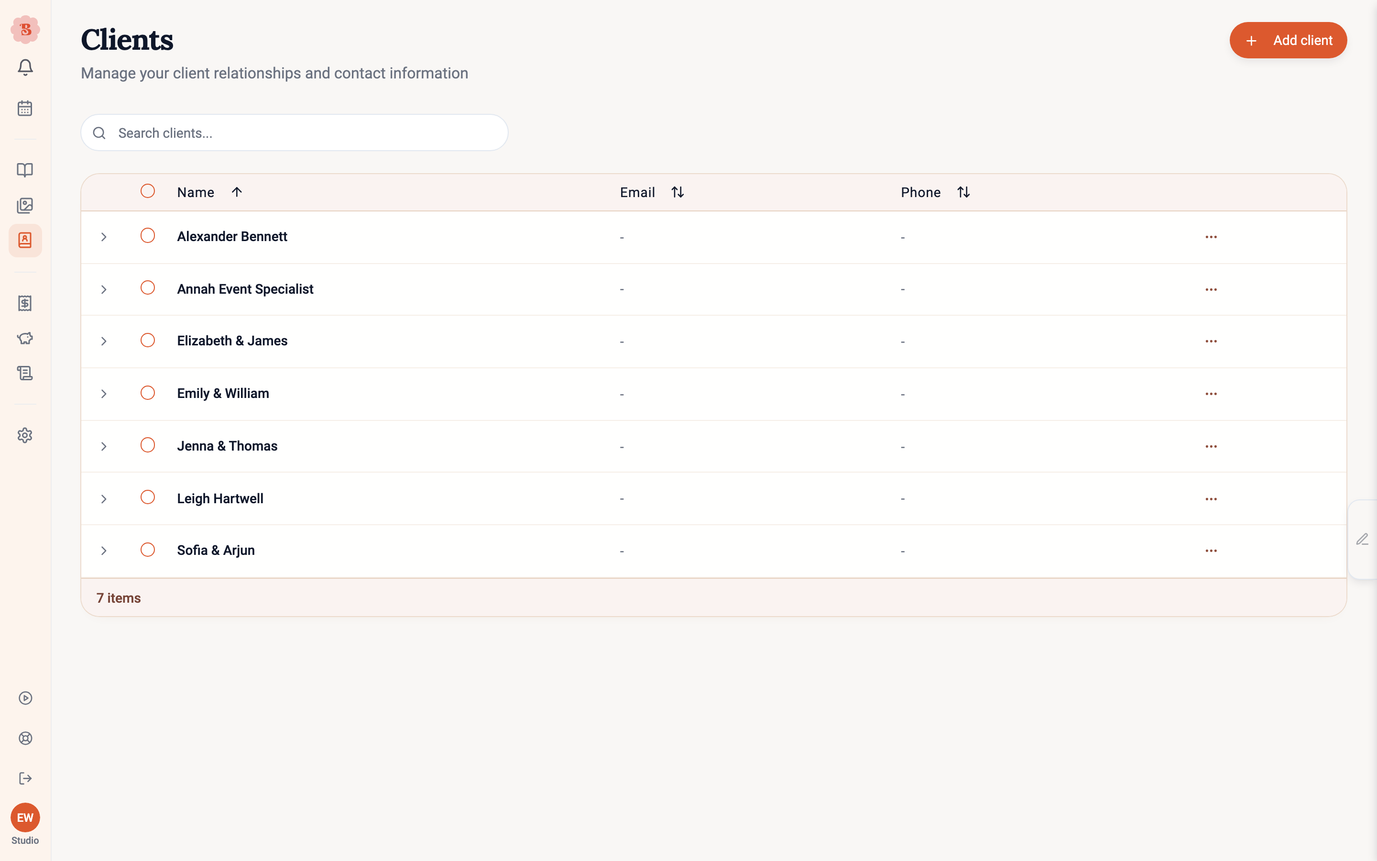Screen dimensions: 1377x861
Task: Open more options for Annah Event Specialist
Action: [x=1211, y=289]
